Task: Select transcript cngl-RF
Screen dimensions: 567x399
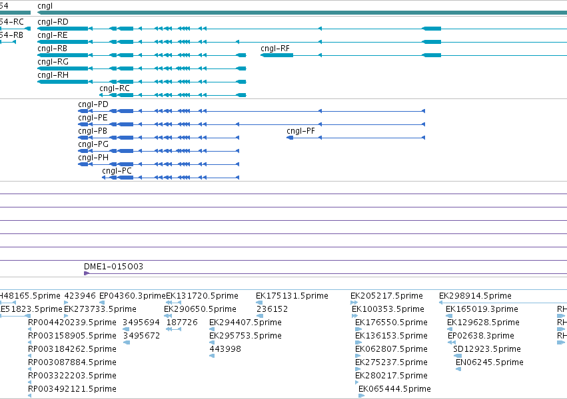Action: [414, 55]
